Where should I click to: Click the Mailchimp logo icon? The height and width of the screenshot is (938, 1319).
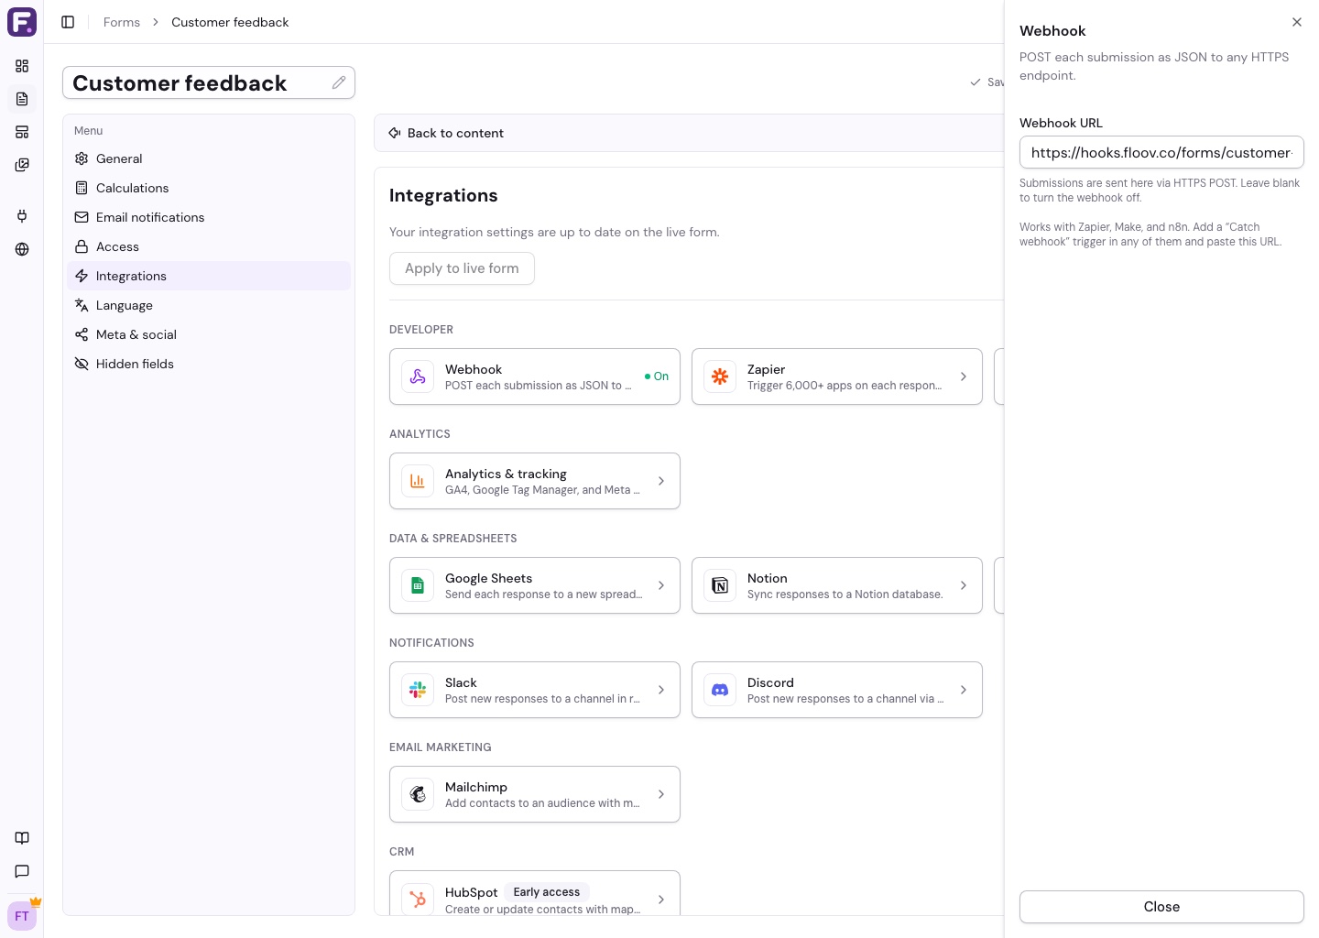point(418,794)
